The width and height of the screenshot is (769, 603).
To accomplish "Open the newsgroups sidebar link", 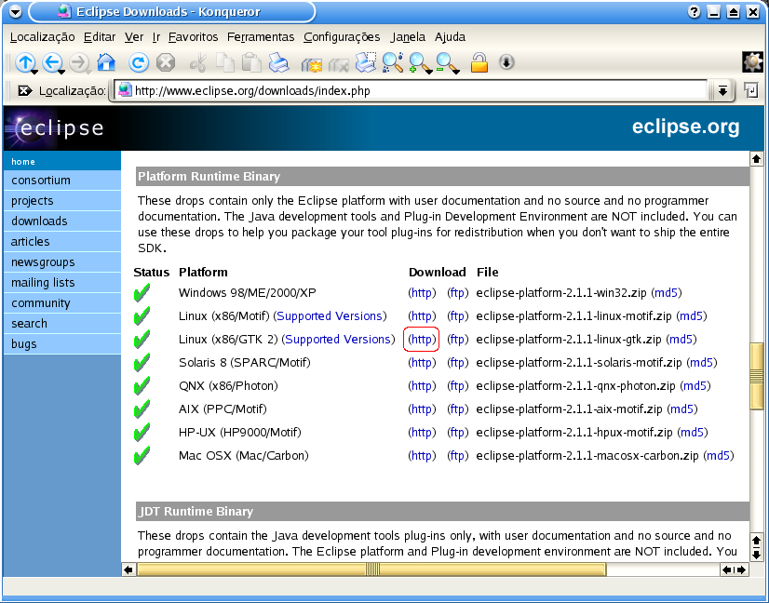I will [62, 262].
